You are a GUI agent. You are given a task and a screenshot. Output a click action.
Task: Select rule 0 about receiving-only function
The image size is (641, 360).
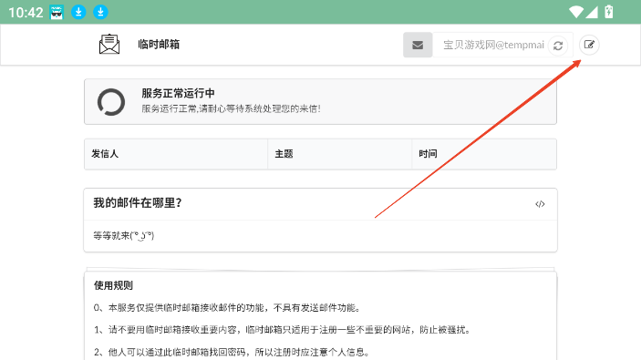pos(227,308)
